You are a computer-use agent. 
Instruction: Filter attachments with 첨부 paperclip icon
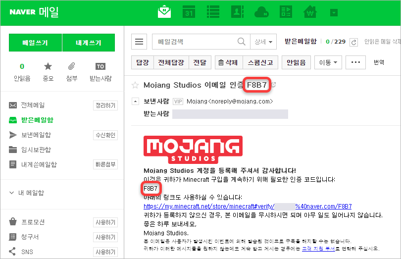click(72, 72)
